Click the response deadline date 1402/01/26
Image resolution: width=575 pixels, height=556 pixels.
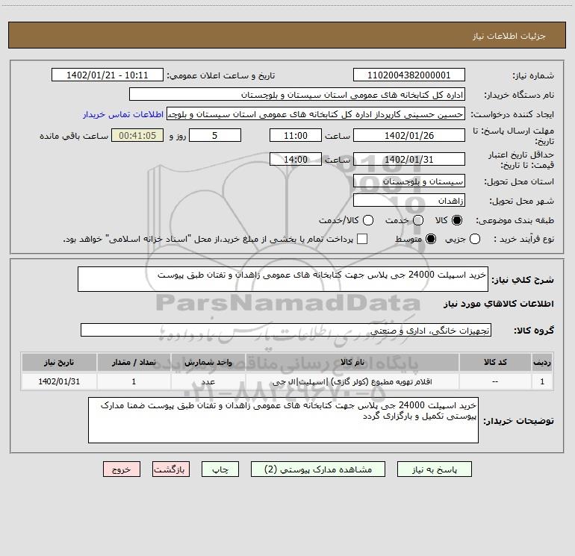click(409, 135)
